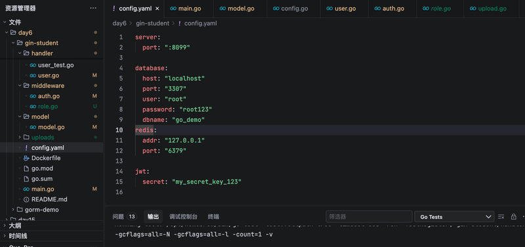The height and width of the screenshot is (247, 525).
Task: Click the folder icon beside middleware
Action: pyautogui.click(x=26, y=86)
